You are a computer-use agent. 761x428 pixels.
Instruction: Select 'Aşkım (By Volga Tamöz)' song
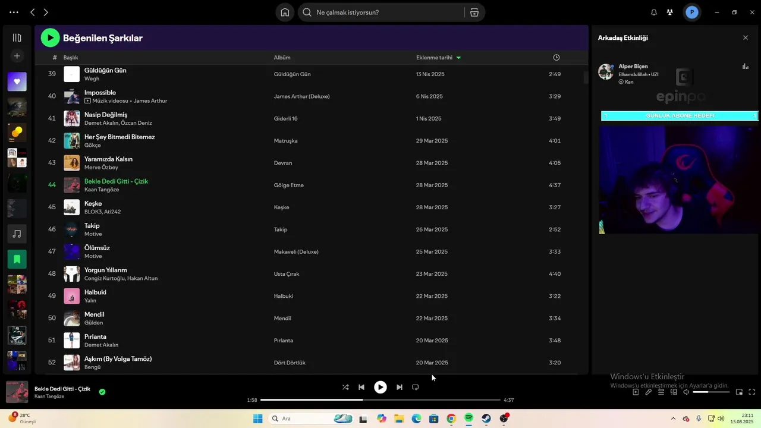[118, 359]
